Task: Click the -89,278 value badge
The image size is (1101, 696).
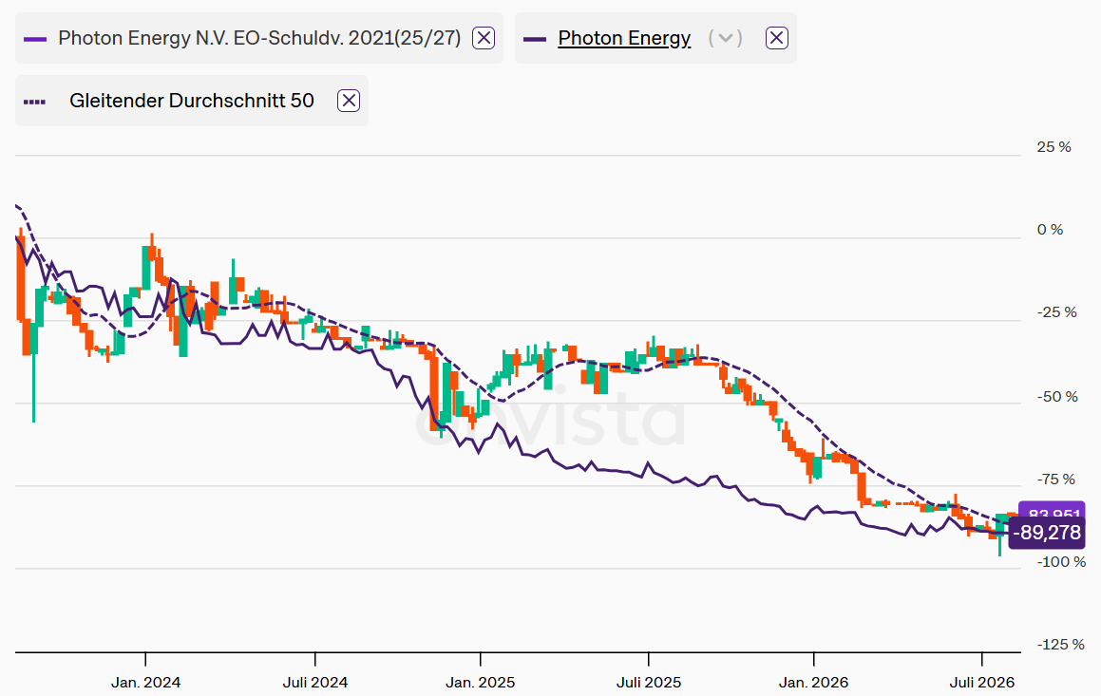Action: click(1047, 534)
